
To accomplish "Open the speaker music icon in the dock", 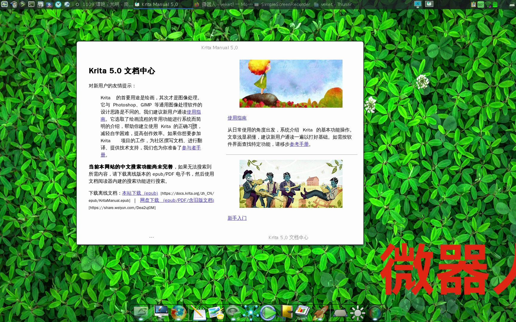I will pyautogui.click(x=234, y=312).
